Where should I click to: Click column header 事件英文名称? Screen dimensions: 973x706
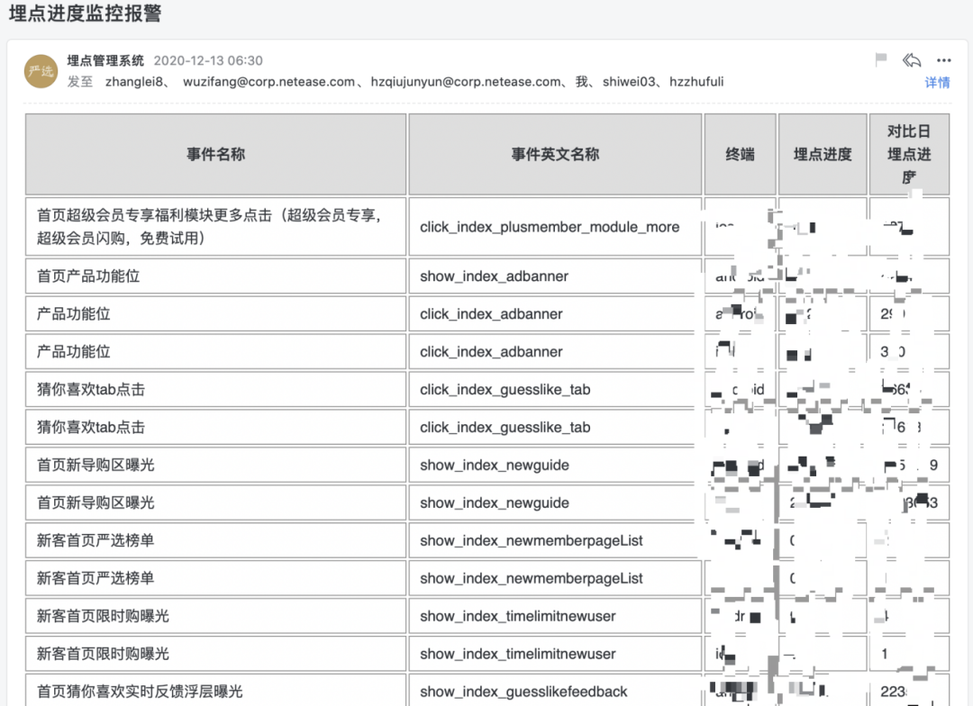555,155
